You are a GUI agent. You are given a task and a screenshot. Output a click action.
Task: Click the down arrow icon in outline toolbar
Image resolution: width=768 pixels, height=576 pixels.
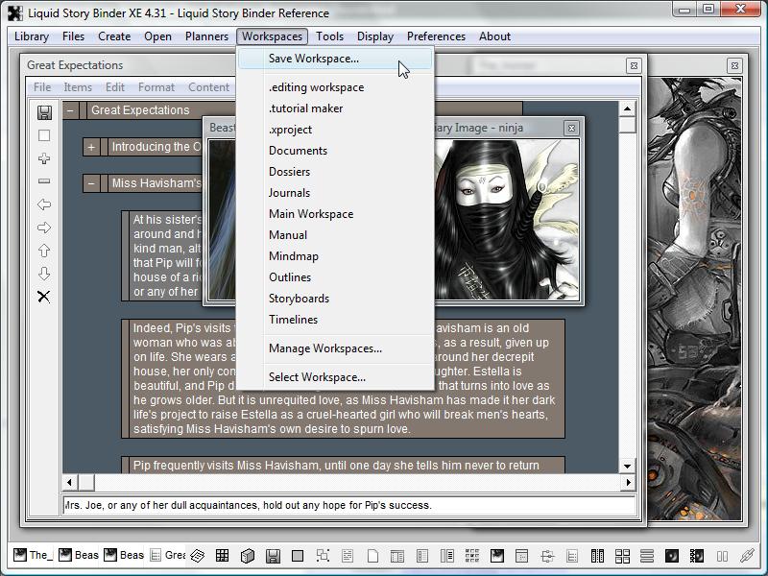[x=44, y=274]
